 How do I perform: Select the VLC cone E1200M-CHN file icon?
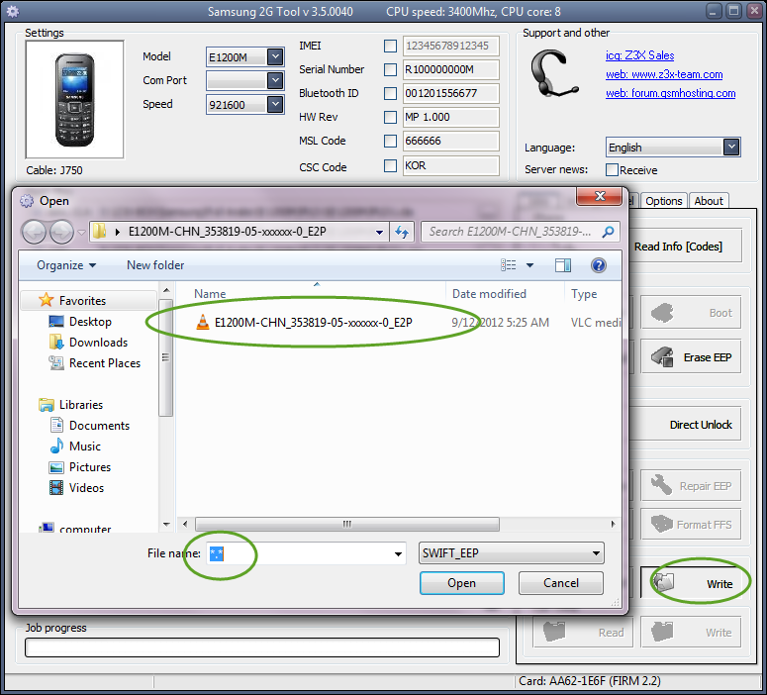point(203,322)
